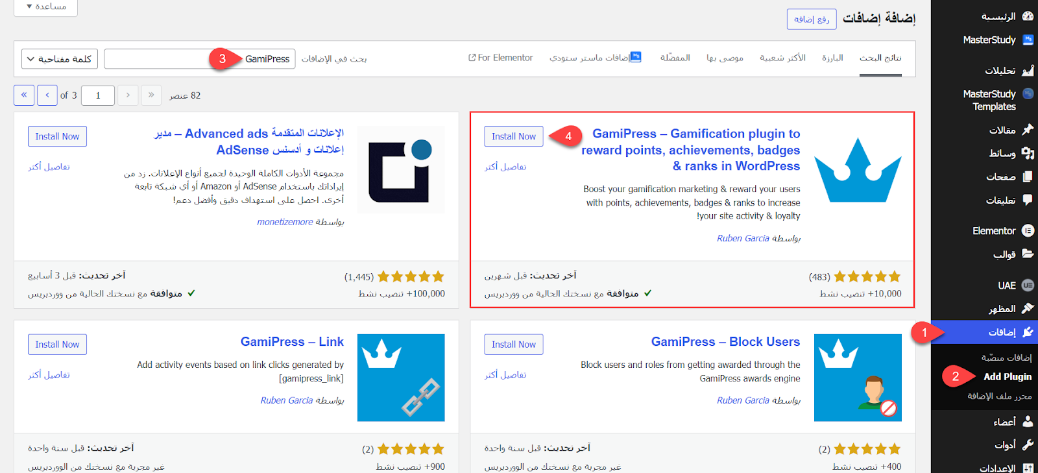Viewport: 1038px width, 473px height.
Task: Open إضافات منصّبة installed plugins submenu
Action: coord(1006,358)
